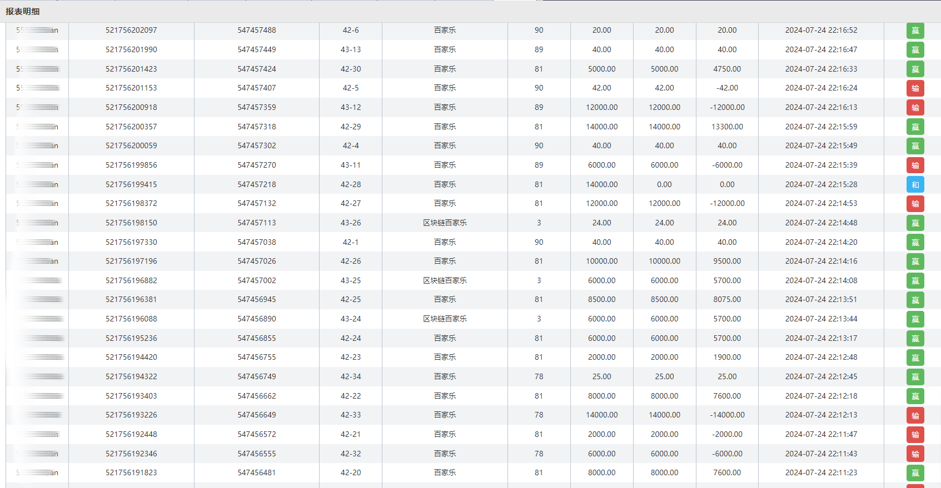Screen dimensions: 941x488
Task: Click the blue 和 badge for 22:15:28 row
Action: (x=915, y=185)
